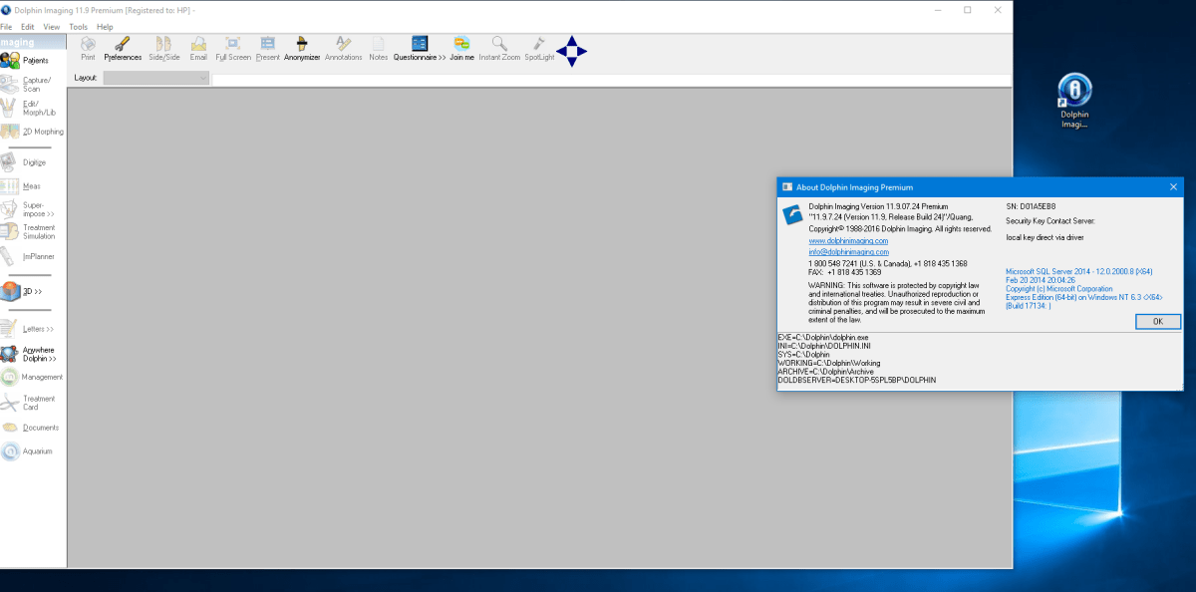Image resolution: width=1196 pixels, height=592 pixels.
Task: Click the Microsoft SQL Server 2014 text
Action: point(1079,271)
